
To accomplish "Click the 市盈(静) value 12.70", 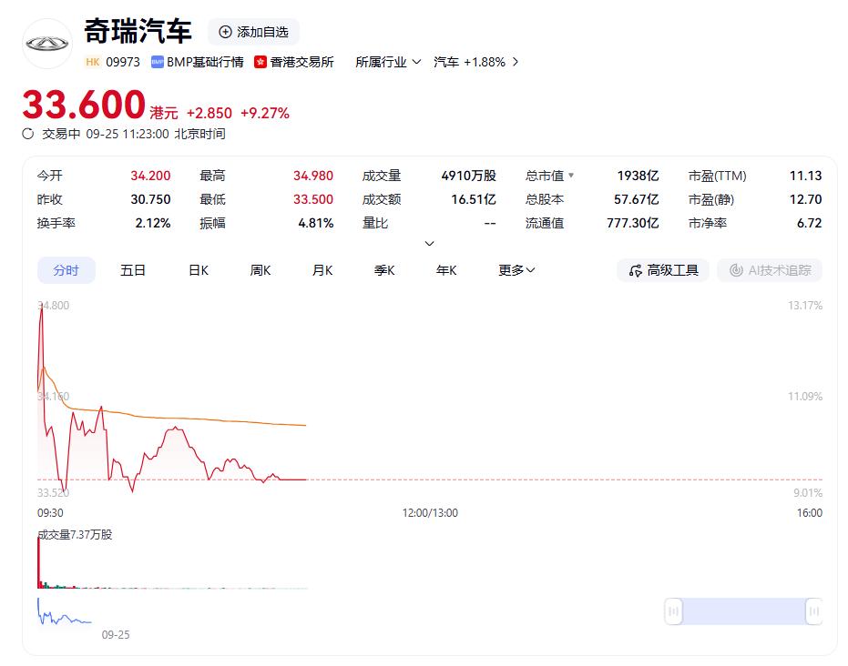I will click(x=805, y=199).
